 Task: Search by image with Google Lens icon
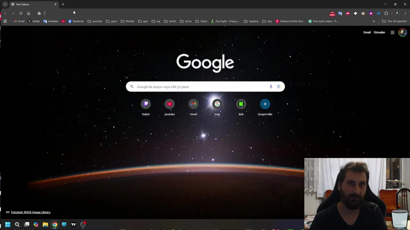click(279, 87)
